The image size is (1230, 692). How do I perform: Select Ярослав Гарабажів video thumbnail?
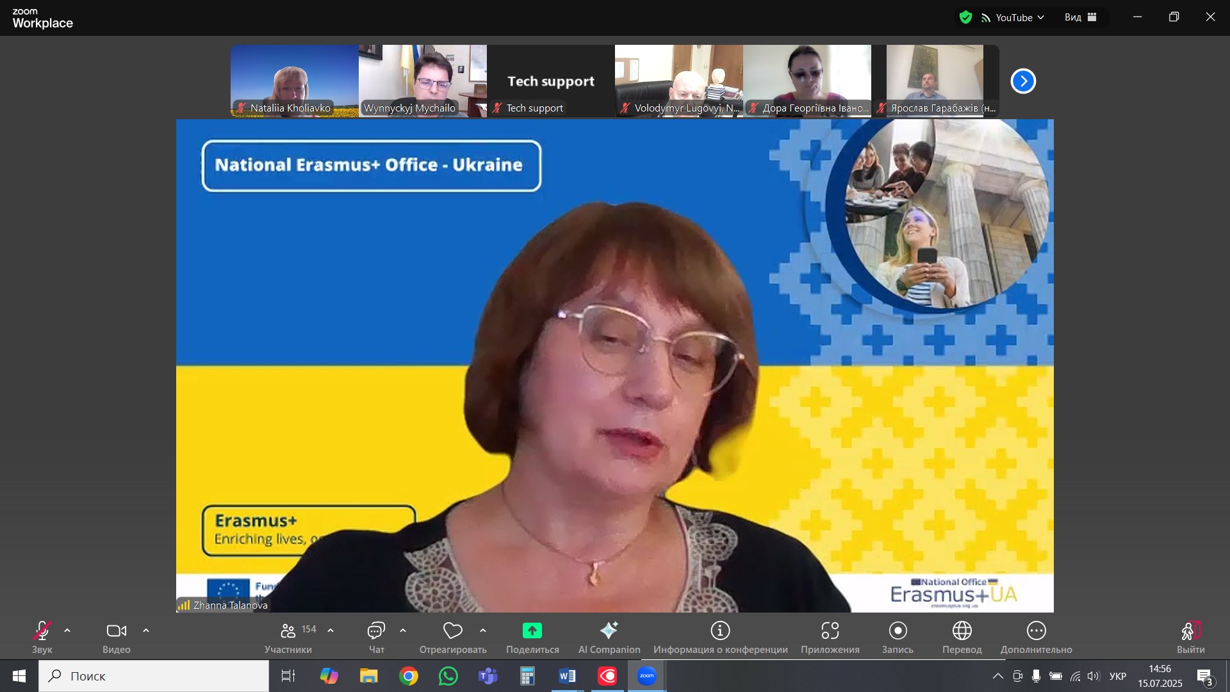(935, 81)
